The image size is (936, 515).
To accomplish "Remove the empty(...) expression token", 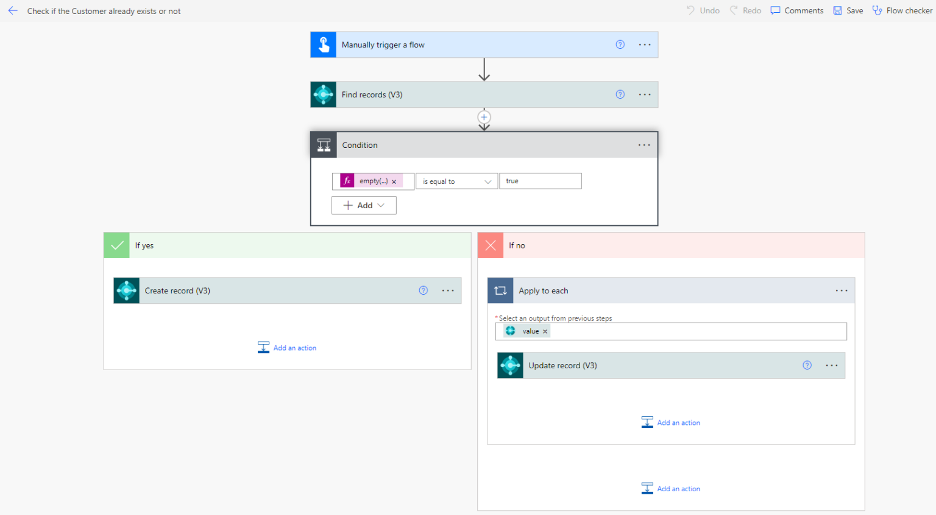I will coord(394,181).
